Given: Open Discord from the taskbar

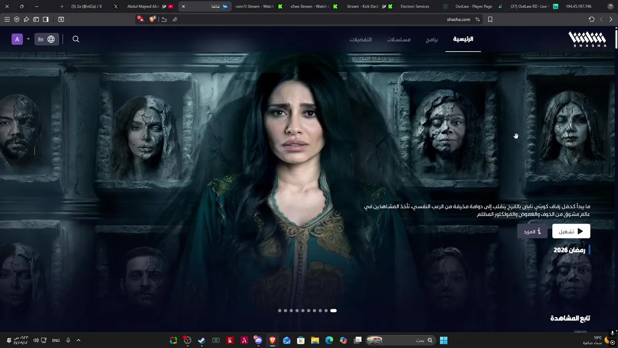Looking at the screenshot, I should coord(258,340).
